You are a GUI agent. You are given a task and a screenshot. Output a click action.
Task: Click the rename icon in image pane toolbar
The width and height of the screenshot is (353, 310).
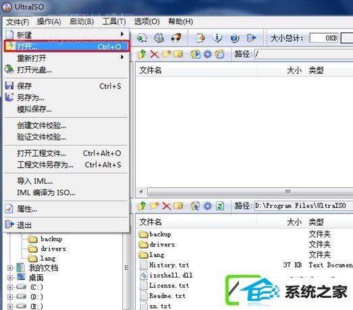pyautogui.click(x=179, y=54)
